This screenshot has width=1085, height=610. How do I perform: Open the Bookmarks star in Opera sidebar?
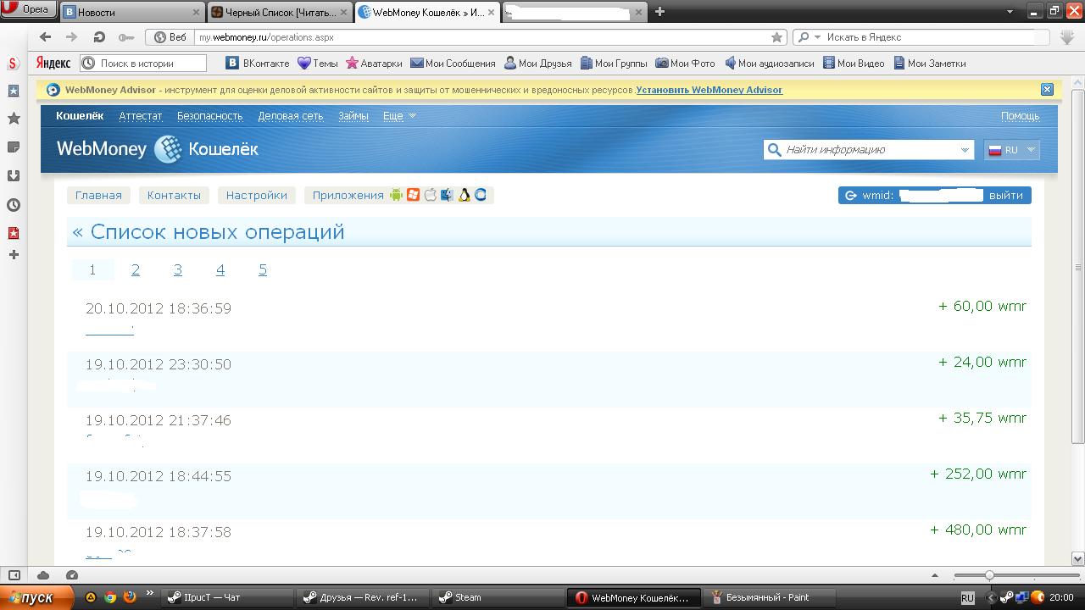(x=14, y=119)
